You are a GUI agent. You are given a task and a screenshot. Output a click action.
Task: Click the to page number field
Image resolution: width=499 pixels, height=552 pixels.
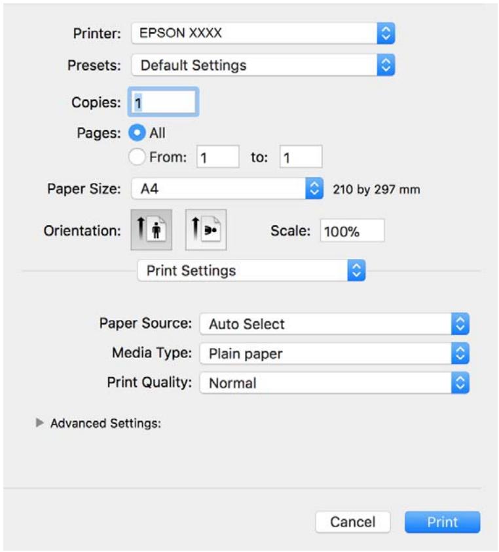pyautogui.click(x=301, y=157)
